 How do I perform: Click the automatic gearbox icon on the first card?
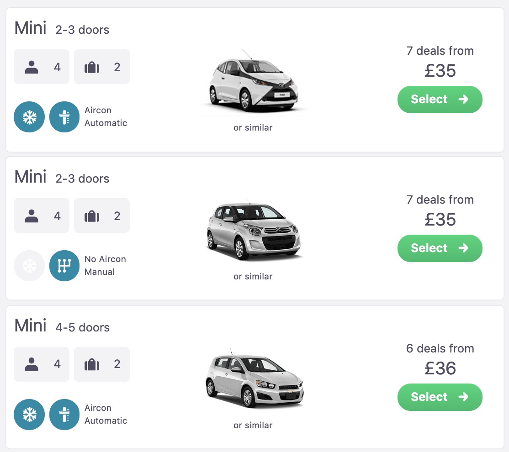click(x=64, y=117)
